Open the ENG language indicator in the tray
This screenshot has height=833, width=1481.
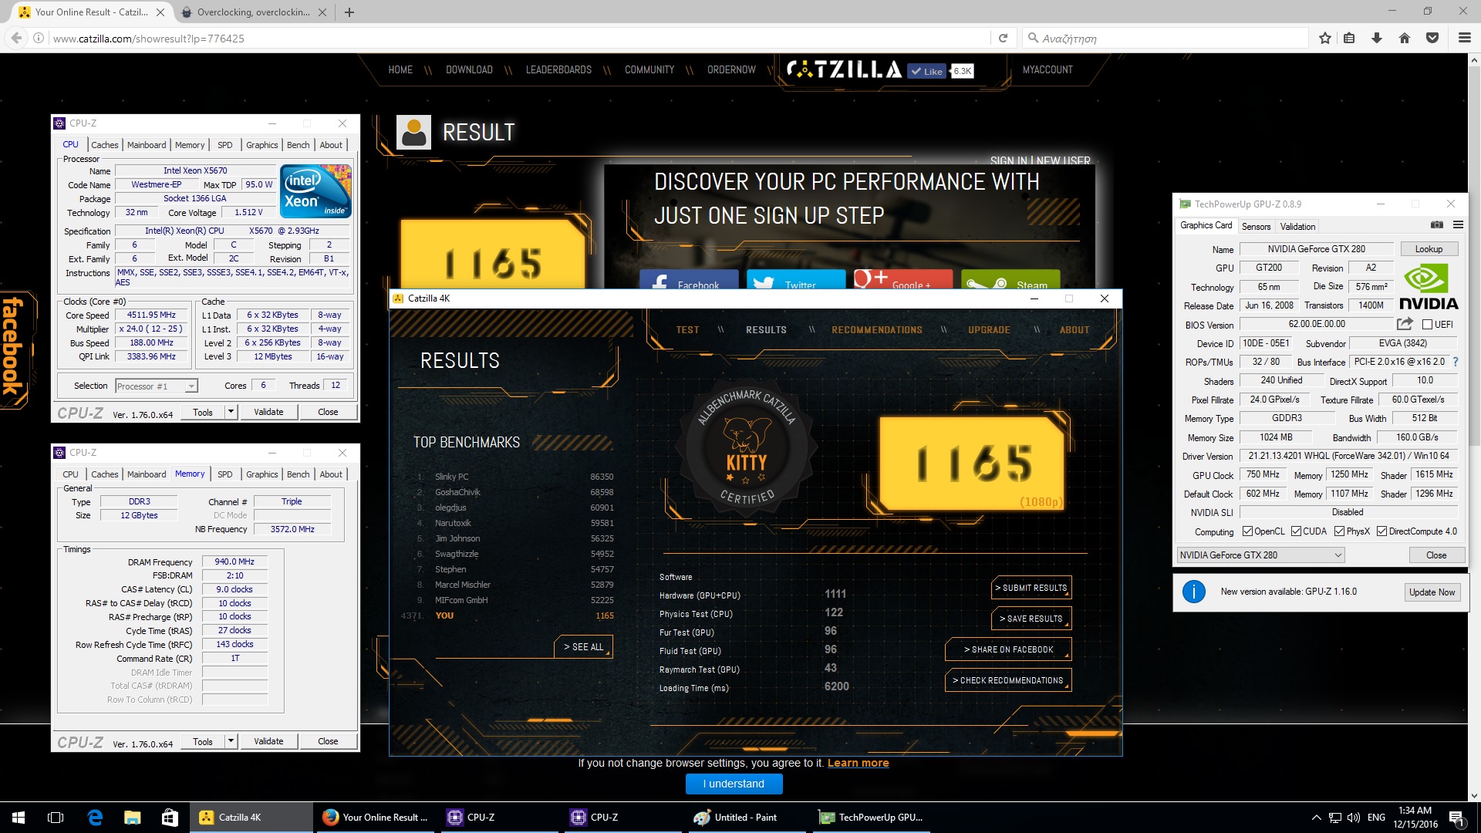pos(1376,818)
